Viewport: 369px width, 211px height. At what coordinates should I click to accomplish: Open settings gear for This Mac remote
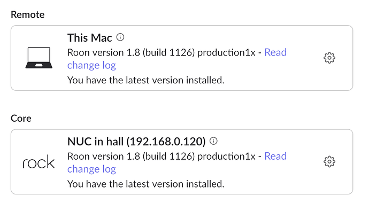(329, 58)
